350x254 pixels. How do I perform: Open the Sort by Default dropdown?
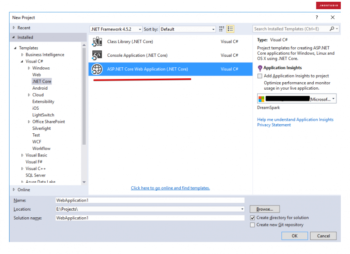[188, 29]
